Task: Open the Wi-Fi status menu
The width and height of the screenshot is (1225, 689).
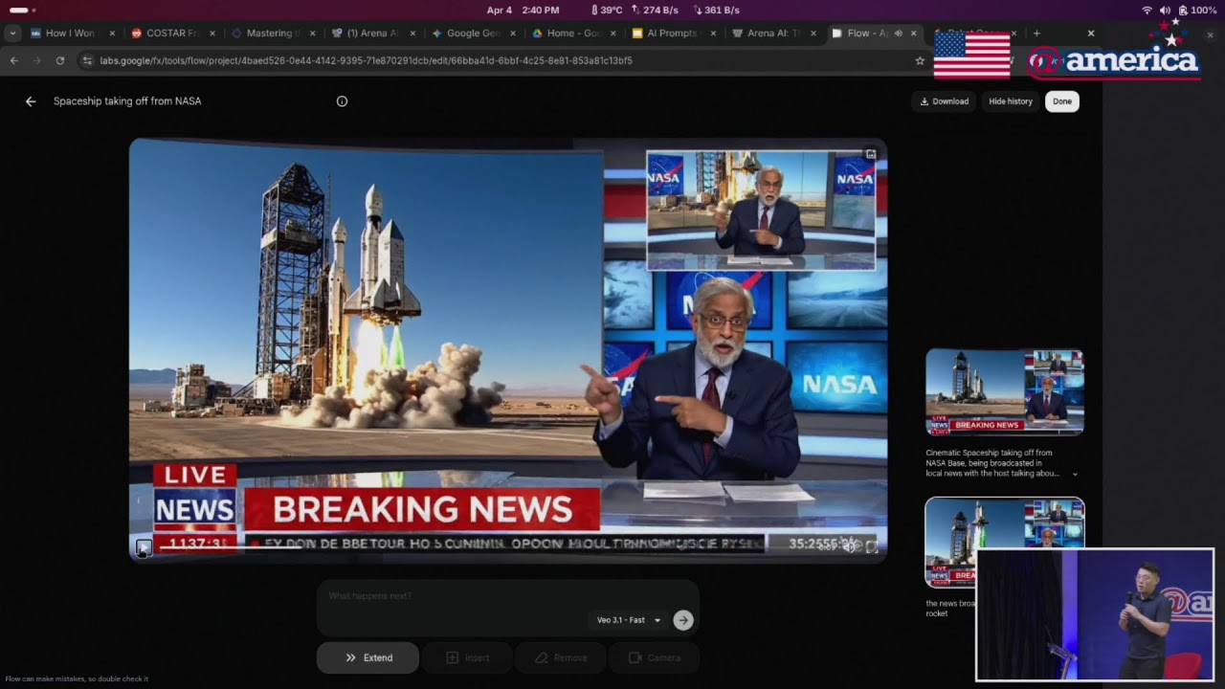Action: (x=1147, y=10)
